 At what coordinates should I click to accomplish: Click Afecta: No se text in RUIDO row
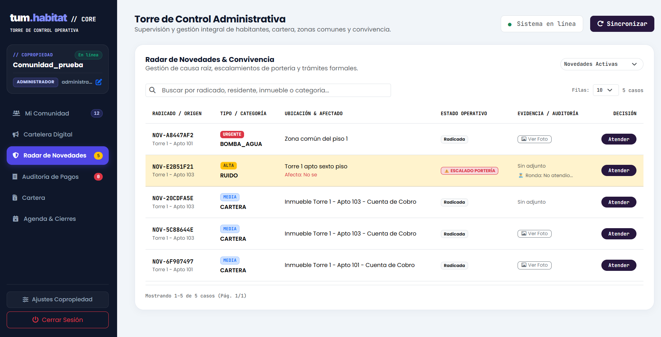pos(301,175)
